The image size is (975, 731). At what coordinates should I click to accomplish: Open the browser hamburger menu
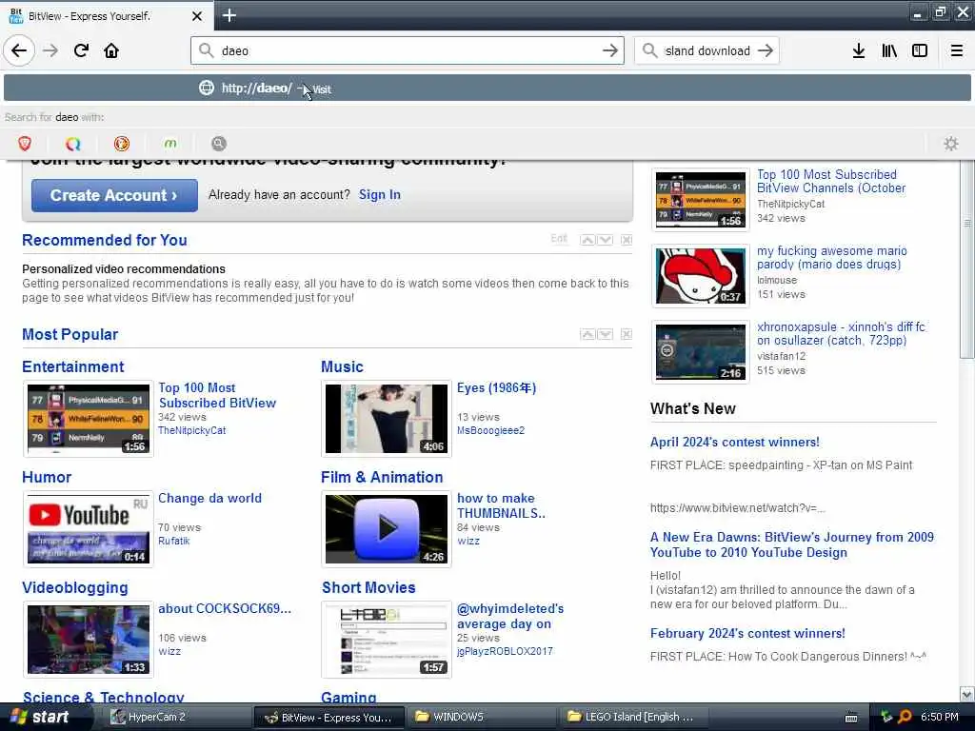pos(956,50)
